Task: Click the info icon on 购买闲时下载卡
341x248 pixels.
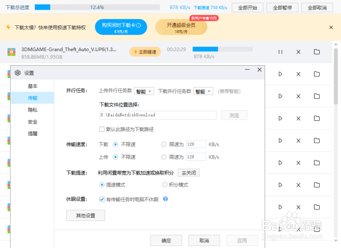Action: pyautogui.click(x=139, y=25)
